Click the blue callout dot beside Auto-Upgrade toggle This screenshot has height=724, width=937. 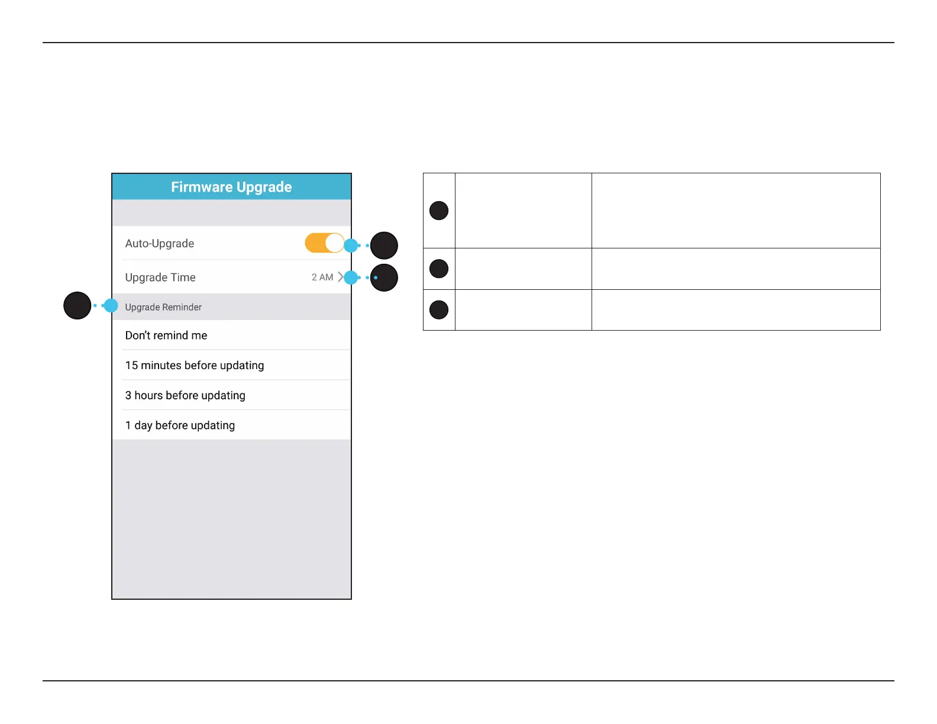[351, 245]
